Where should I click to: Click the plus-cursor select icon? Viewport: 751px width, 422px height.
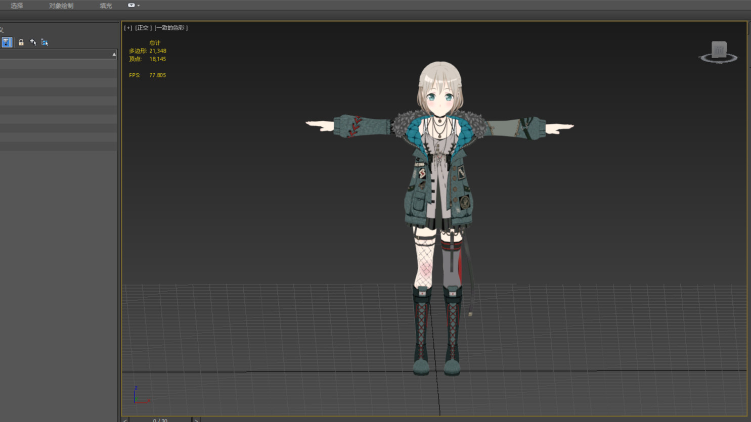33,42
